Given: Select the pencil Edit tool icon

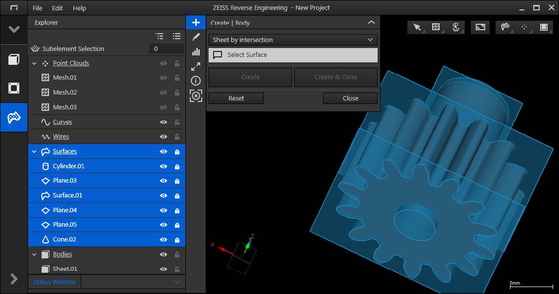Looking at the screenshot, I should tap(196, 37).
